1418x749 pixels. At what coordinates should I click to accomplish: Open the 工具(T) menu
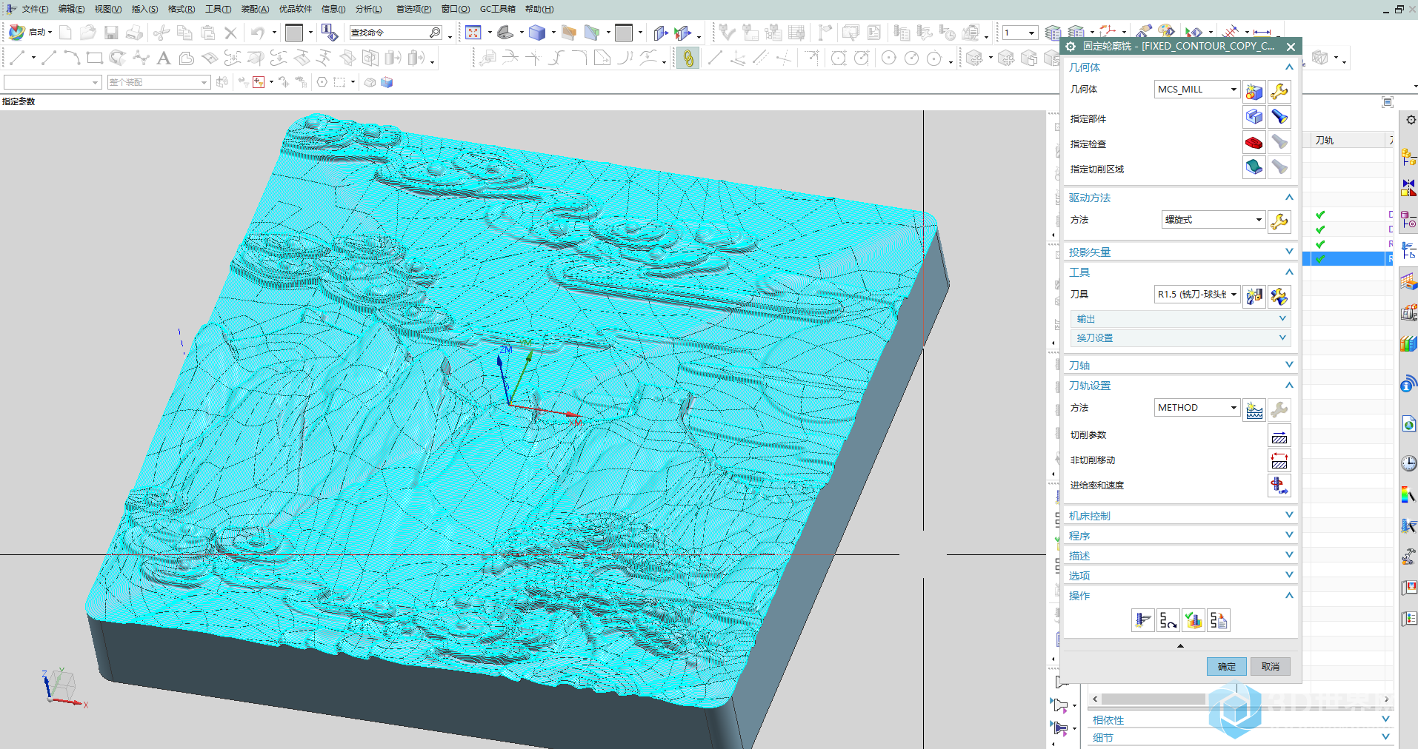coord(218,9)
